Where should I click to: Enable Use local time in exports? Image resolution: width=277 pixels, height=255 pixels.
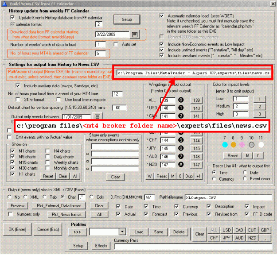pyautogui.click(x=59, y=100)
